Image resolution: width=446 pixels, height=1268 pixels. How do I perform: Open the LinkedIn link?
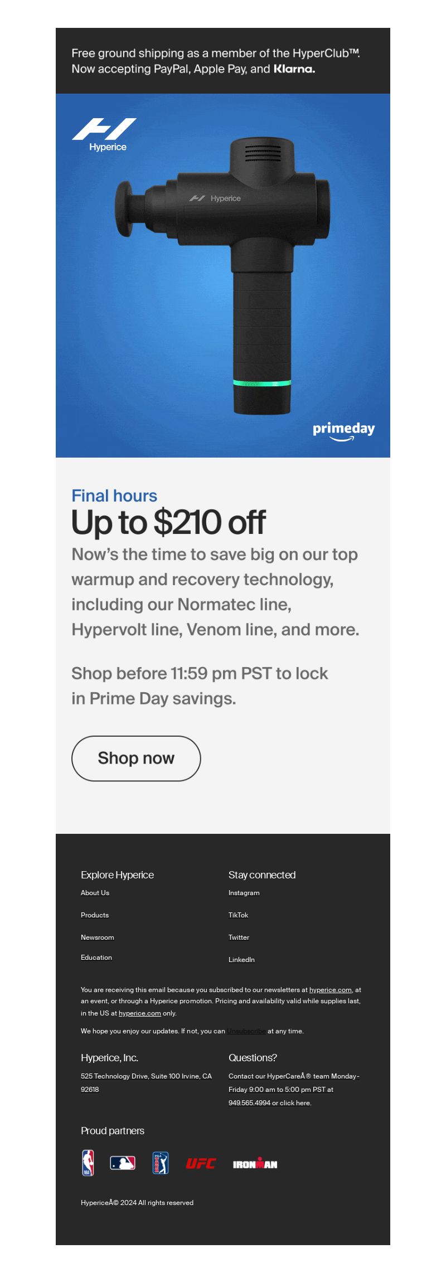pos(241,959)
